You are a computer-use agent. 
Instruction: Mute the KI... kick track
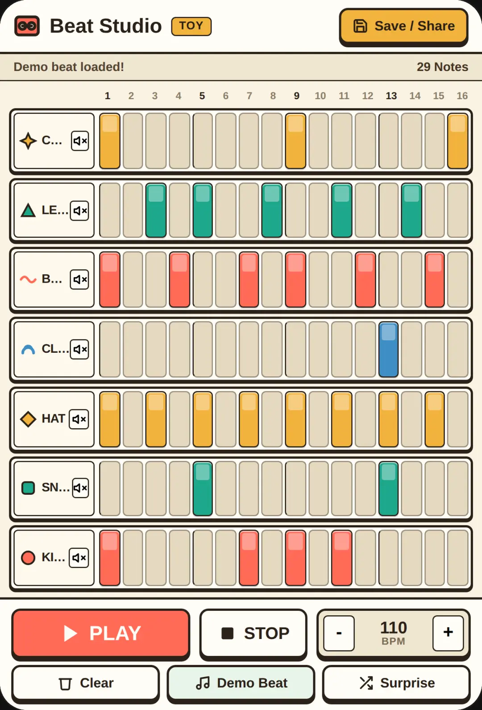coord(79,558)
